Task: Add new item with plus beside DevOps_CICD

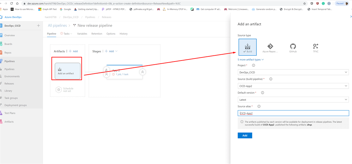Action: click(x=38, y=25)
